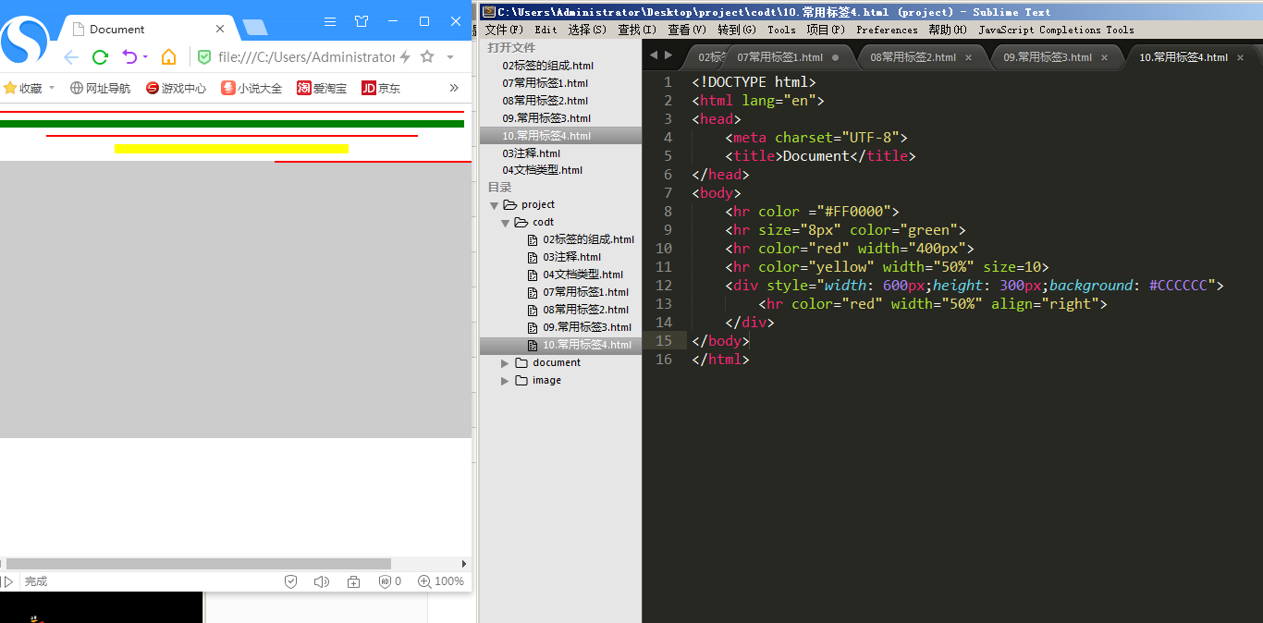
Task: Click the horizontal scrollbar right arrow
Action: pyautogui.click(x=464, y=564)
